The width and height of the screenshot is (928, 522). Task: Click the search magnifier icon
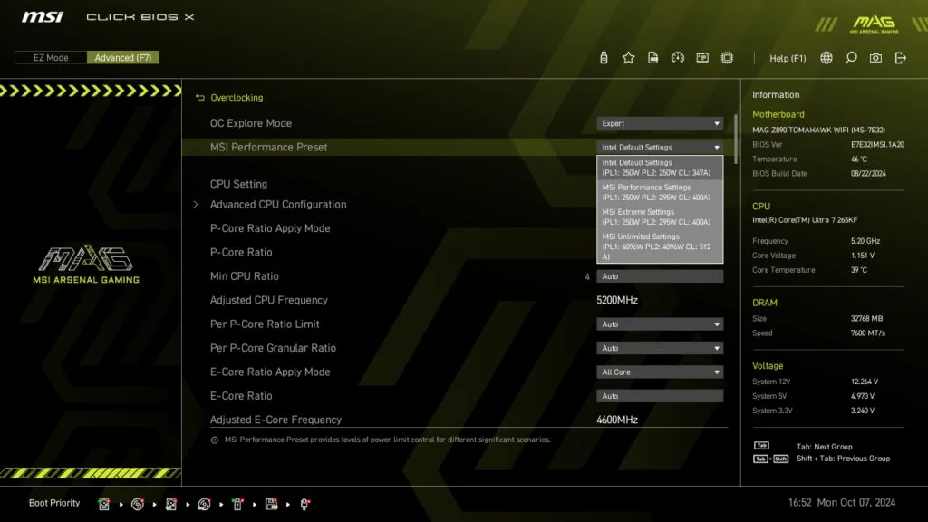[851, 58]
